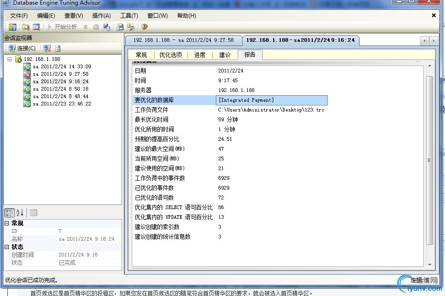
Task: Click the session report document icon
Action: click(120, 27)
